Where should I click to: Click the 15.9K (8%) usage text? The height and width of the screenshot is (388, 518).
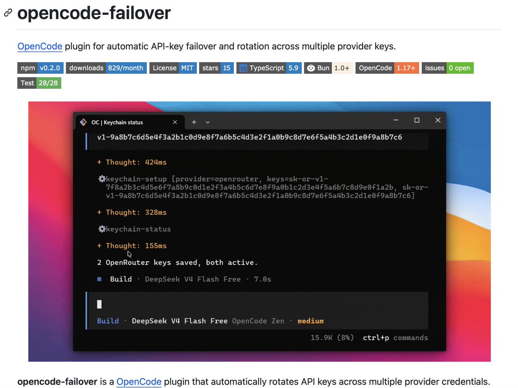tap(332, 338)
